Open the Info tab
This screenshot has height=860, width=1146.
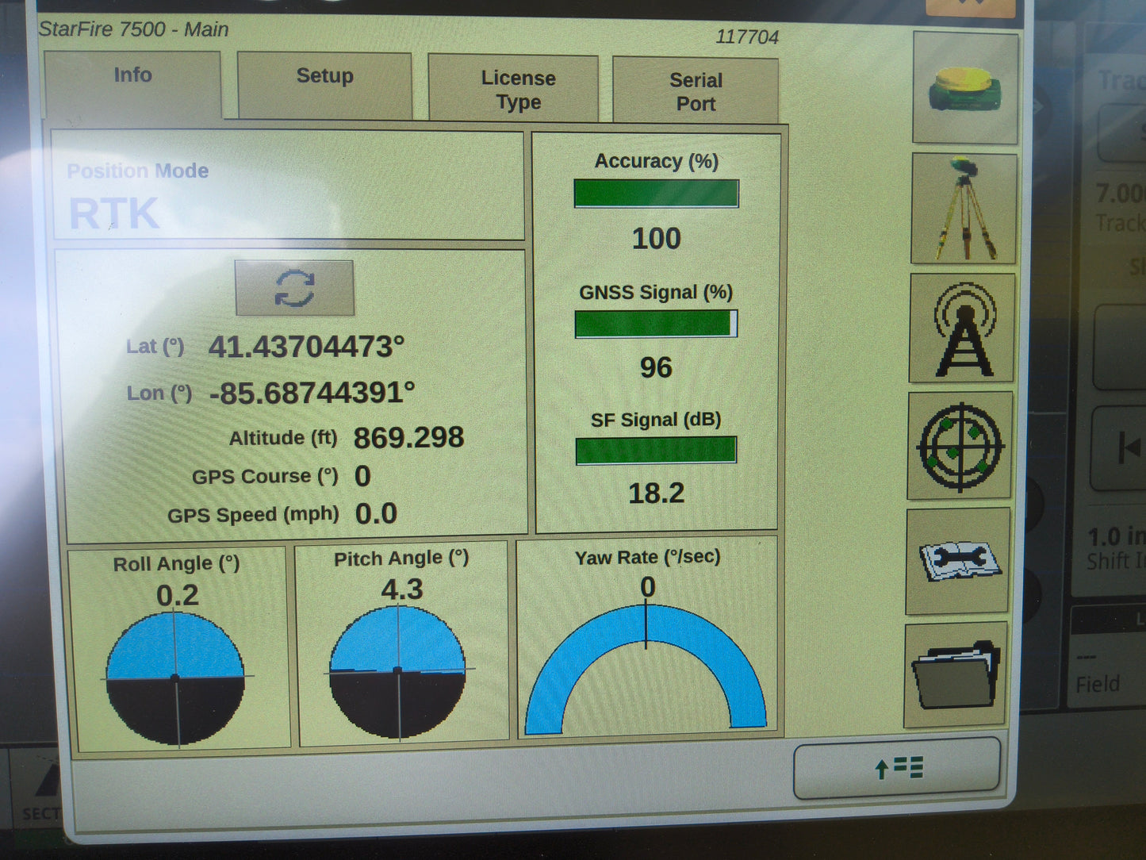coord(132,84)
